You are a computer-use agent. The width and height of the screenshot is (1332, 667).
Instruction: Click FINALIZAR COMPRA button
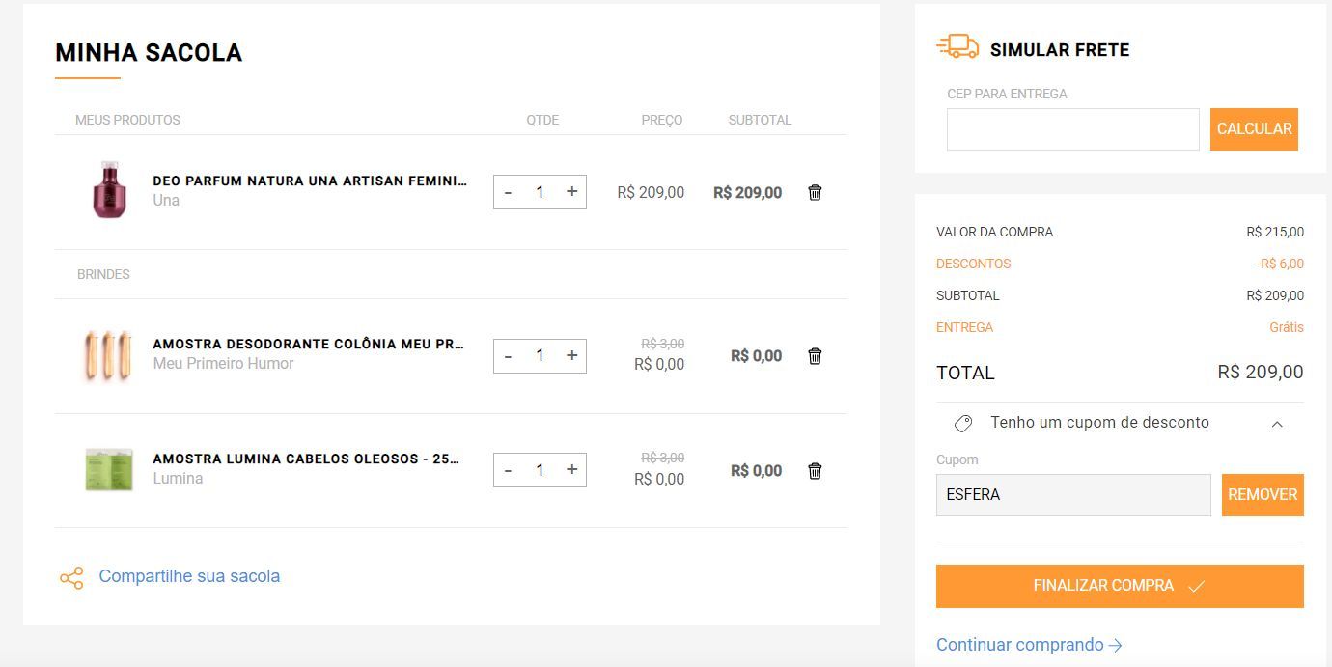click(1120, 586)
